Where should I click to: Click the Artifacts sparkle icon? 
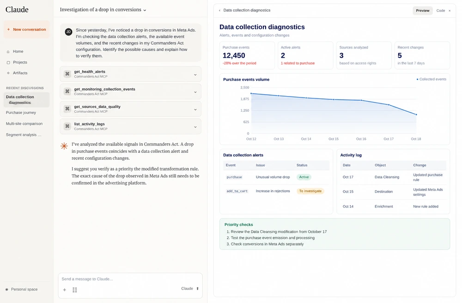(8, 73)
